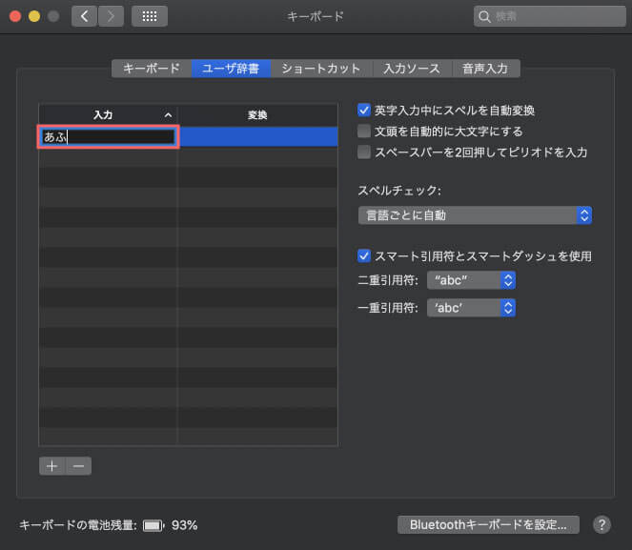The width and height of the screenshot is (632, 550).
Task: Click Bluetoothキーボードを設定 button
Action: point(488,524)
